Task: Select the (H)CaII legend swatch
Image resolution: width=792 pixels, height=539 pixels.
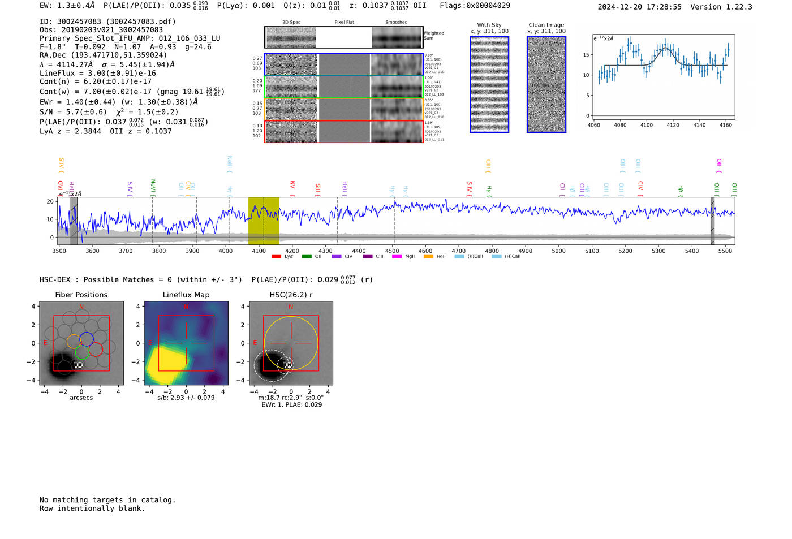Action: point(497,257)
